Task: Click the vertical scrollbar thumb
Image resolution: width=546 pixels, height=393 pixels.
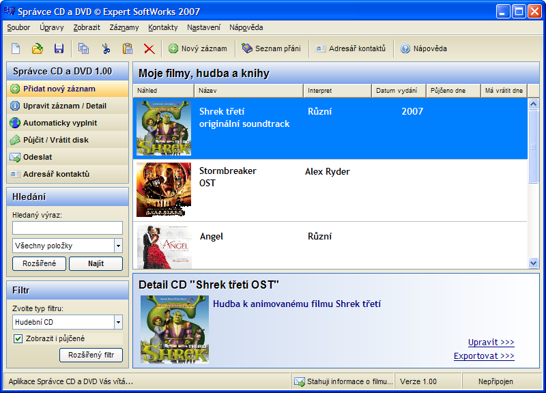Action: pos(533,147)
